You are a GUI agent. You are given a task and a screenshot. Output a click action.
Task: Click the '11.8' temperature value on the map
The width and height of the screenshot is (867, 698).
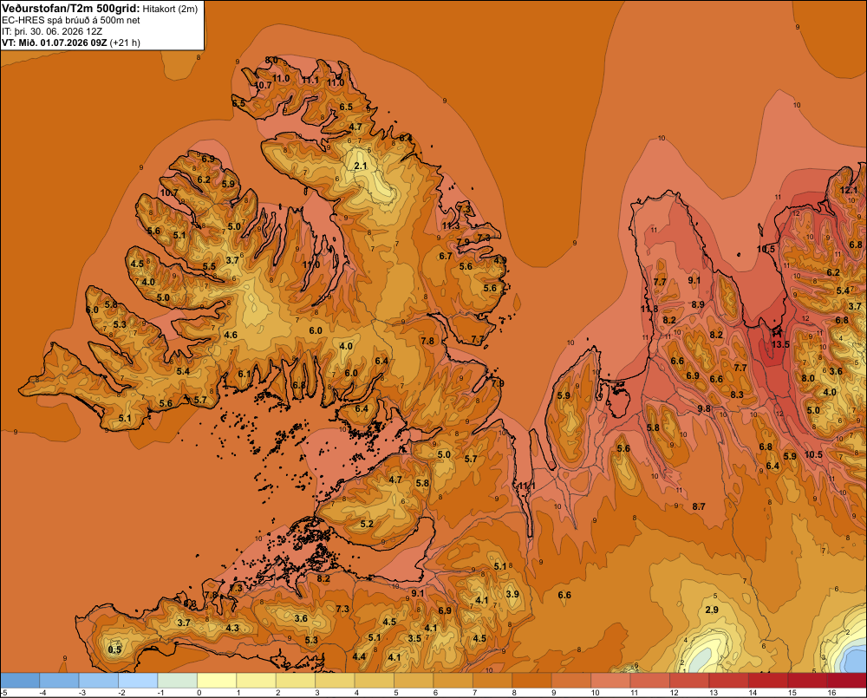pos(649,309)
